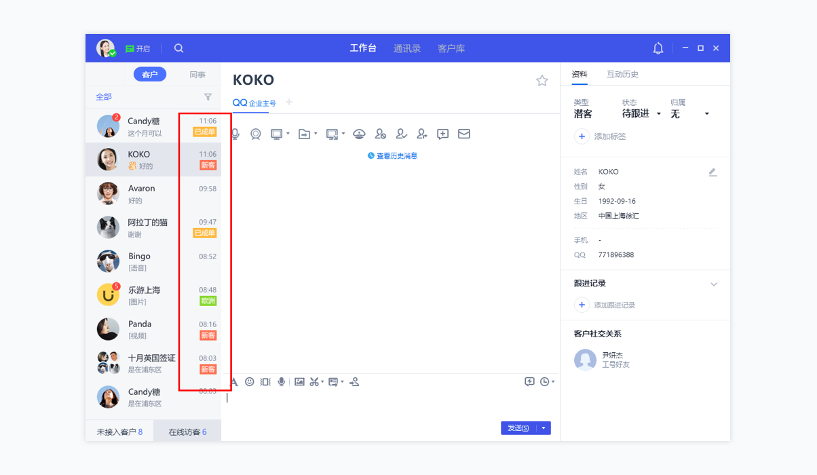Toggle the 开启 status switch
This screenshot has width=817, height=475.
pyautogui.click(x=138, y=49)
